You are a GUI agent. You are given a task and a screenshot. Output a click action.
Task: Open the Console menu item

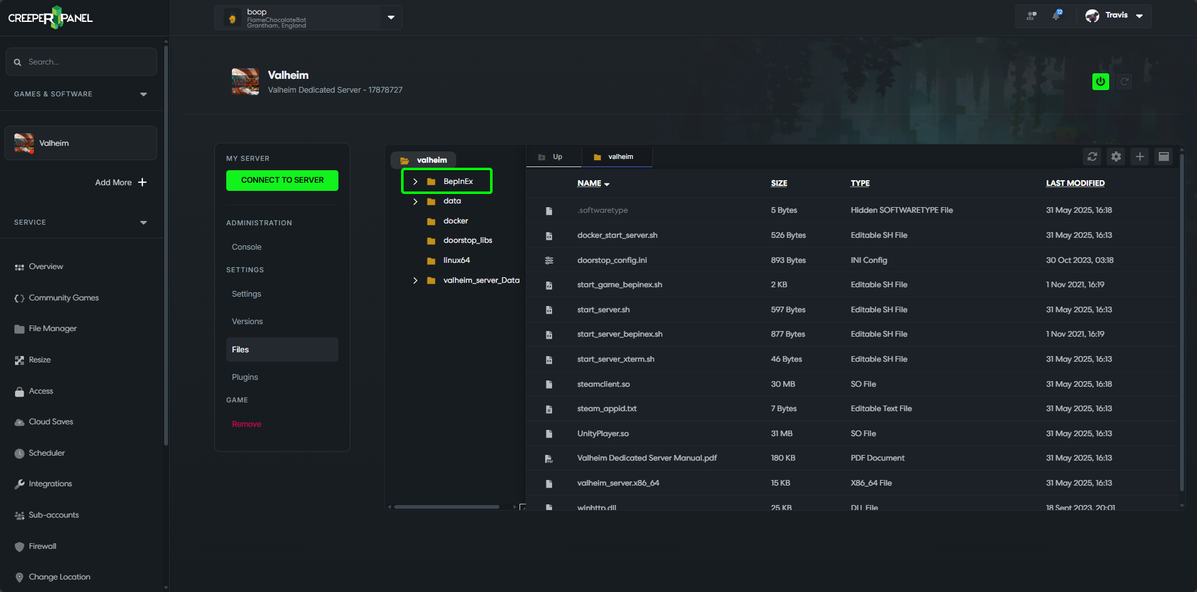tap(246, 247)
